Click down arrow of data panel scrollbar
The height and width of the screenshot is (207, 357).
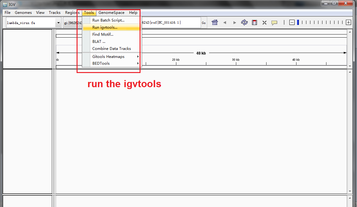pyautogui.click(x=350, y=191)
